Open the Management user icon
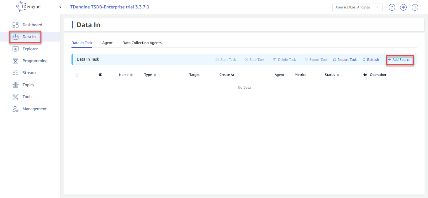Image resolution: width=428 pixels, height=198 pixels. click(x=15, y=109)
